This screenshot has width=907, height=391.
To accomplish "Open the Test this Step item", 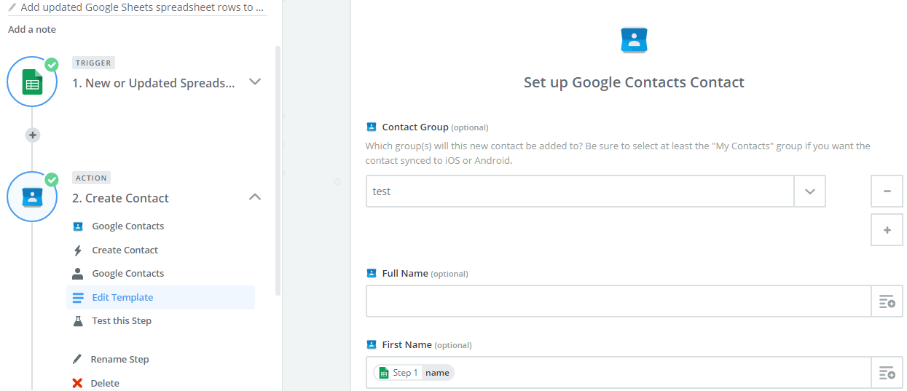I will coord(122,321).
